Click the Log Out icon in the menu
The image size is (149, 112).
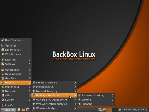click(3, 105)
